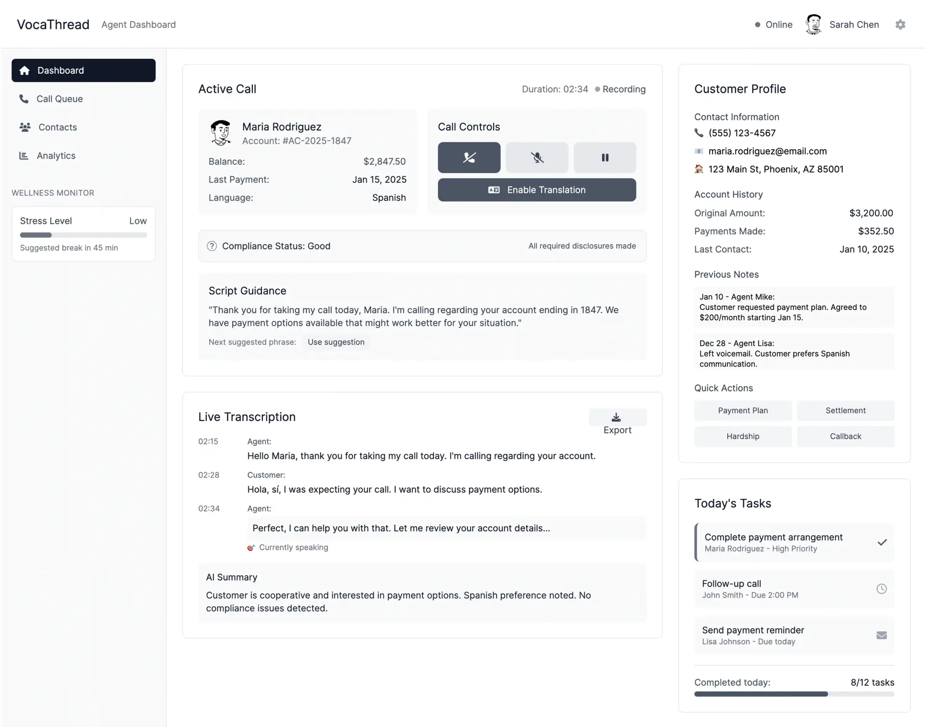Click the Stress Level progress bar
Image resolution: width=925 pixels, height=727 pixels.
point(83,235)
